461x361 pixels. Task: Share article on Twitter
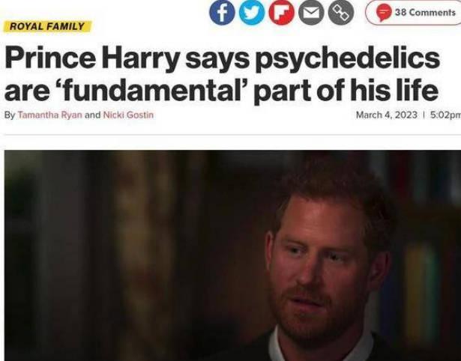click(252, 12)
